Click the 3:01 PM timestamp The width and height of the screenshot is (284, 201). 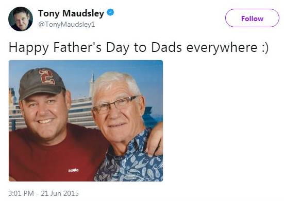click(21, 193)
